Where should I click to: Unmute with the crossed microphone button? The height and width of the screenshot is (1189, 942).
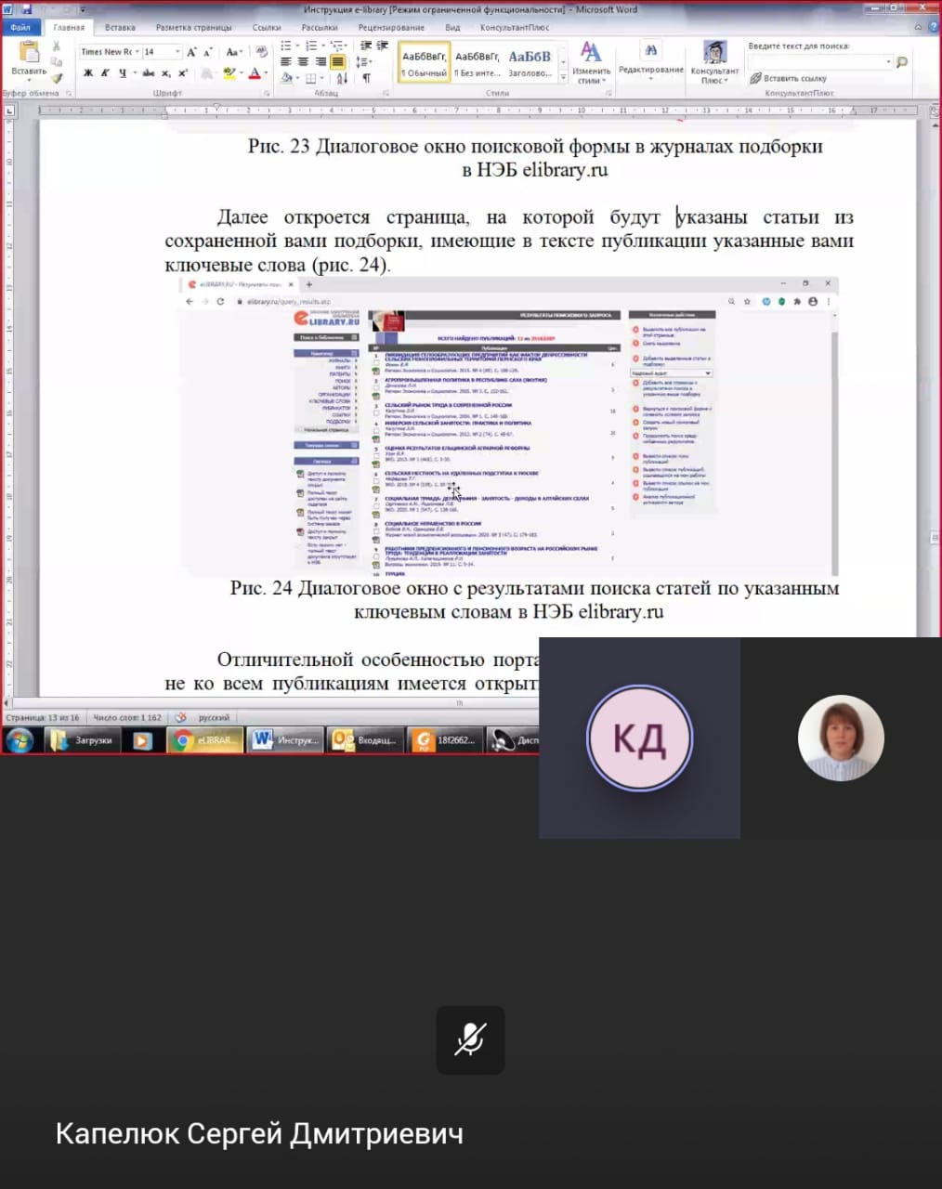471,1039
